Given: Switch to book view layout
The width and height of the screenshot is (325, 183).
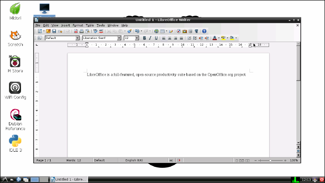Looking at the screenshot, I should coord(248,160).
